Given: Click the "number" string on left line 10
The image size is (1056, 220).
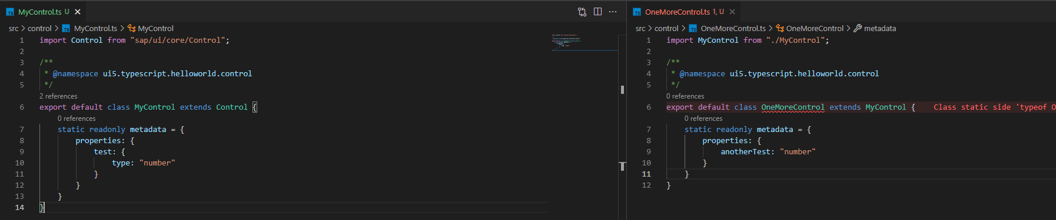Looking at the screenshot, I should tap(157, 163).
